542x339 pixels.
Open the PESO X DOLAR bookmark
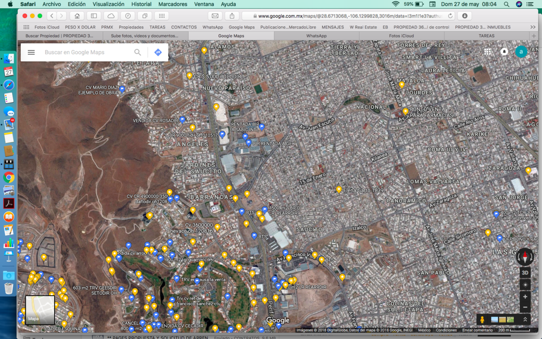[x=80, y=27]
